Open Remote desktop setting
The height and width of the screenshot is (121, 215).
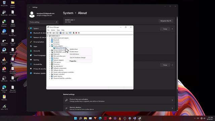click(x=119, y=108)
